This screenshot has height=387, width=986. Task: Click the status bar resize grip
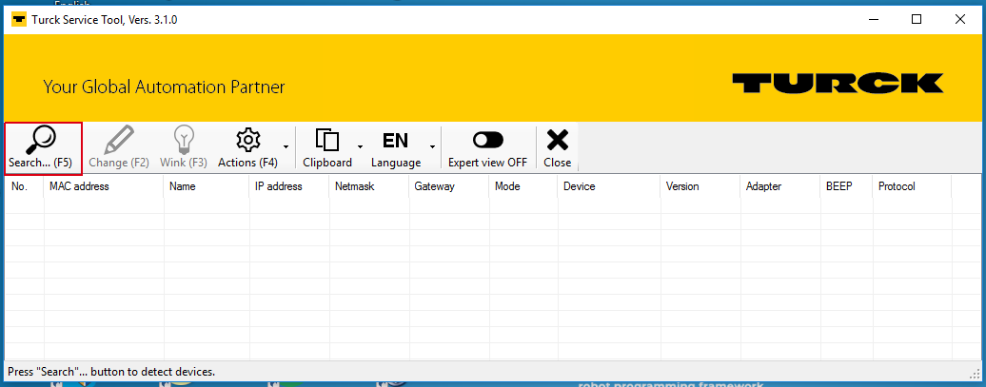tap(976, 373)
